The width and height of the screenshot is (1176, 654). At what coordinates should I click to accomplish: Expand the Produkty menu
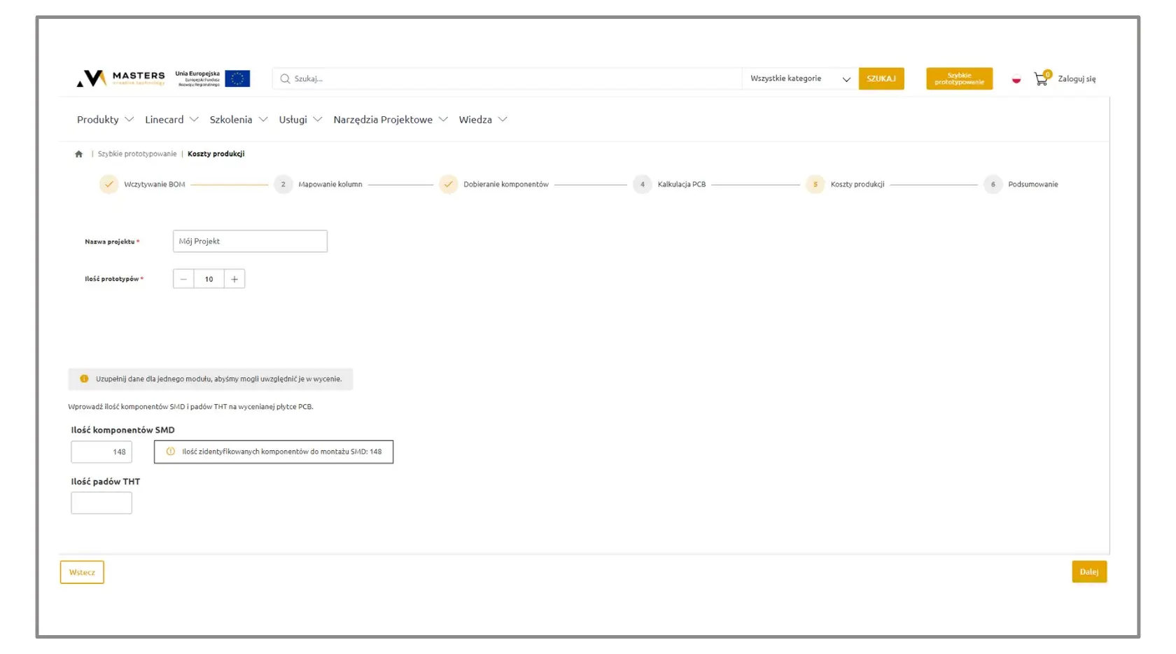105,120
